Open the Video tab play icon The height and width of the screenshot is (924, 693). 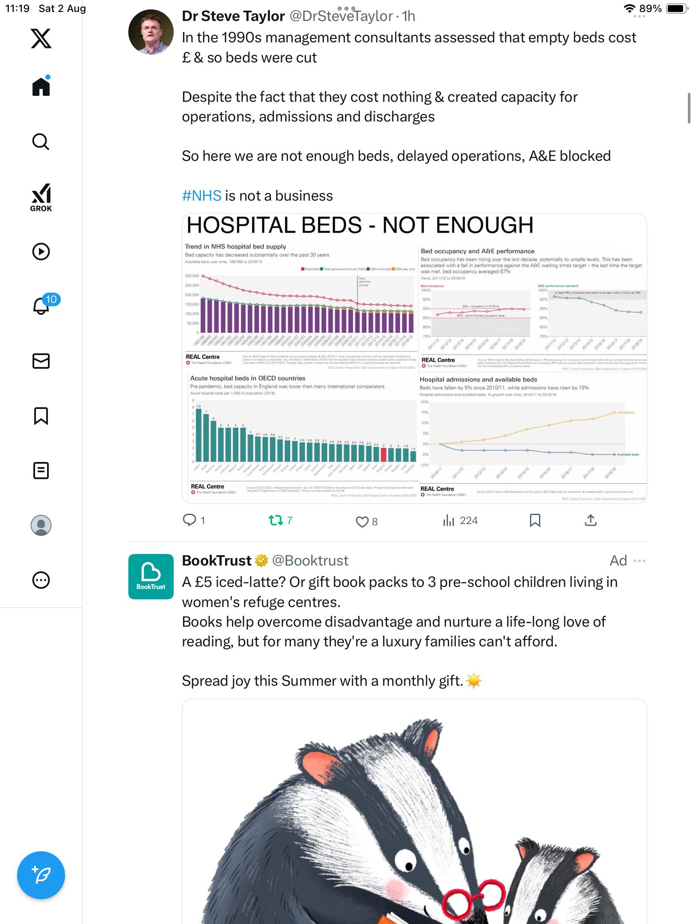pos(41,252)
